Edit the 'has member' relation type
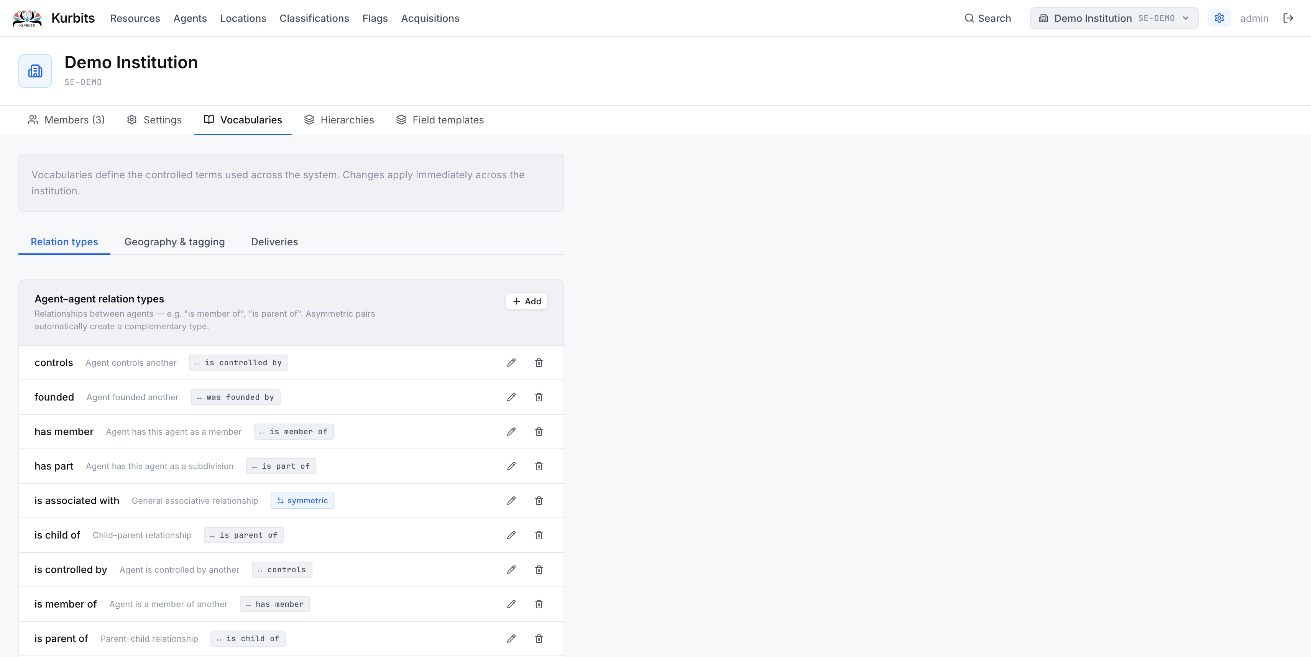1311x657 pixels. coord(511,432)
